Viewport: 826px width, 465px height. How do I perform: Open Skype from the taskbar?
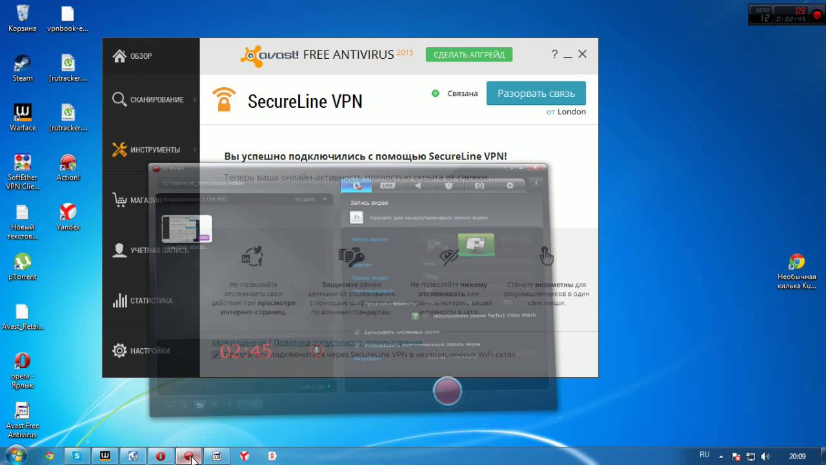click(77, 456)
